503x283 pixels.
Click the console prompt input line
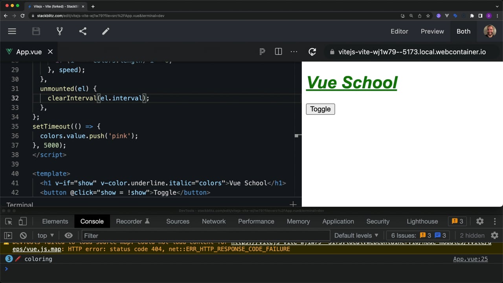point(251,269)
